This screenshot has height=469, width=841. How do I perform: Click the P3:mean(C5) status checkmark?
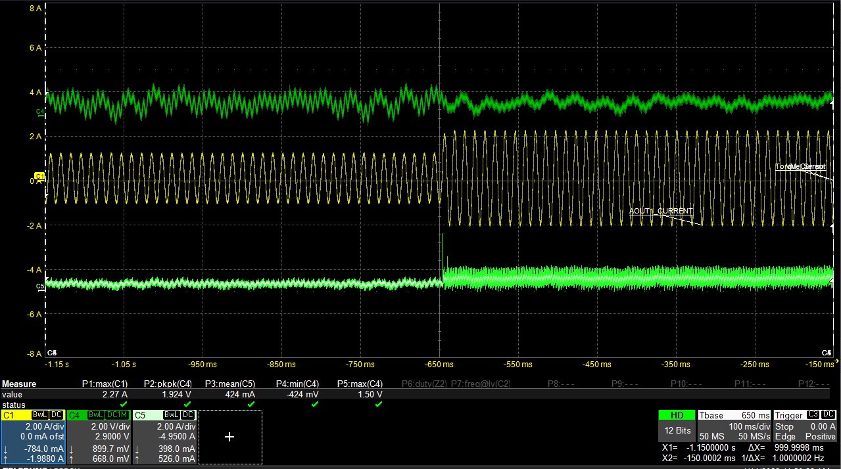click(x=251, y=405)
